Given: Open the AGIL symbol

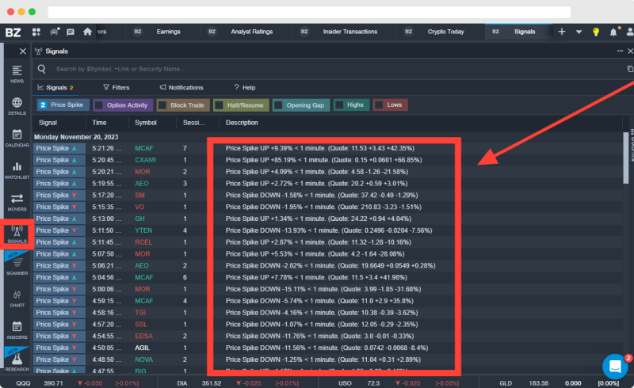Looking at the screenshot, I should pos(143,348).
